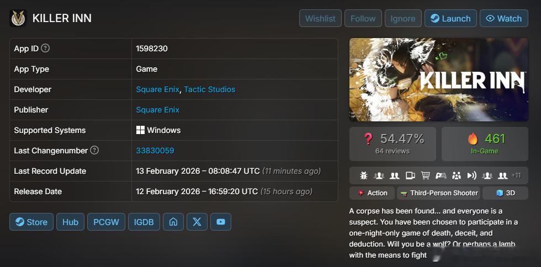Click the flame icon beside 461
The height and width of the screenshot is (267, 541).
click(x=473, y=138)
